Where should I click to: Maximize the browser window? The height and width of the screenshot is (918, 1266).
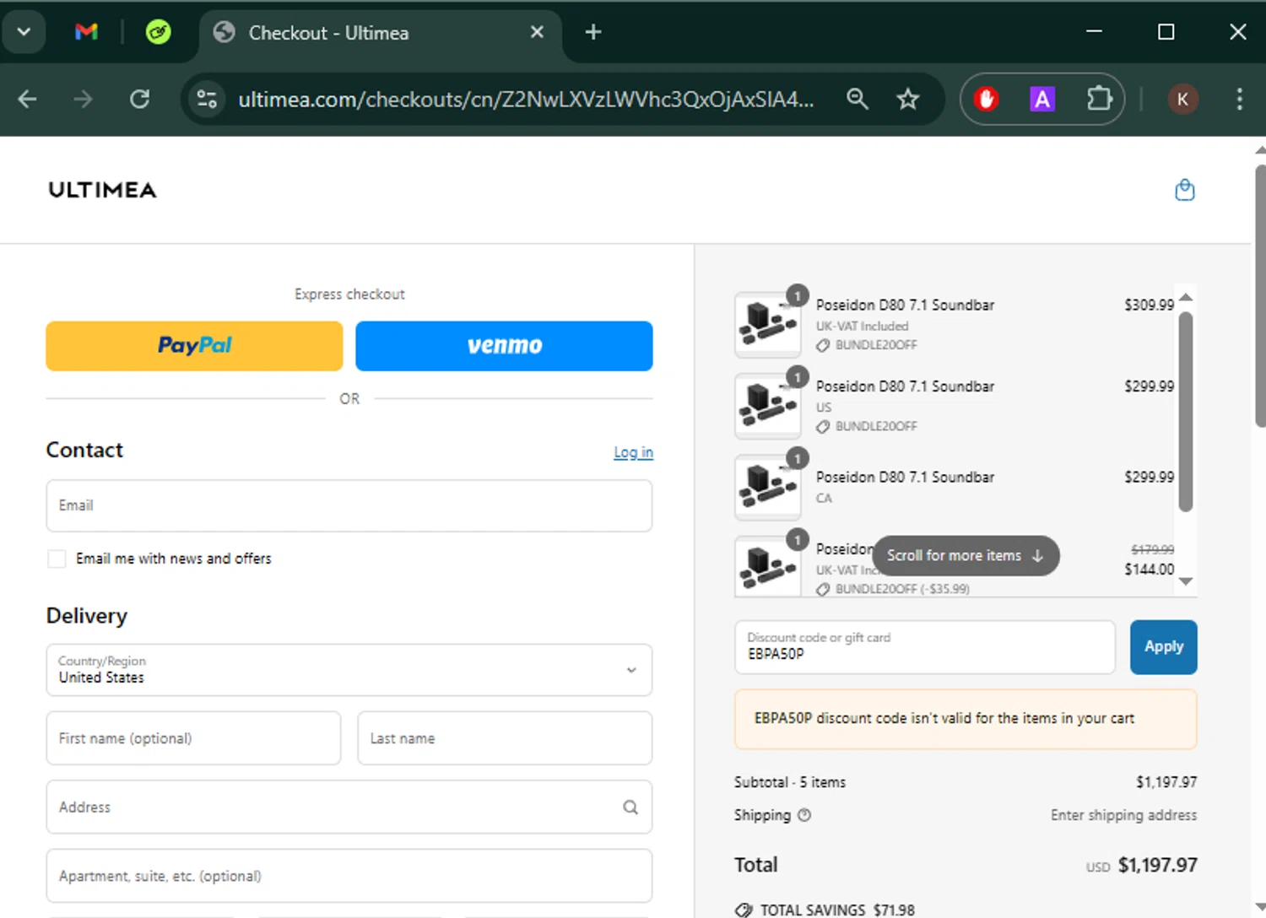click(1166, 32)
